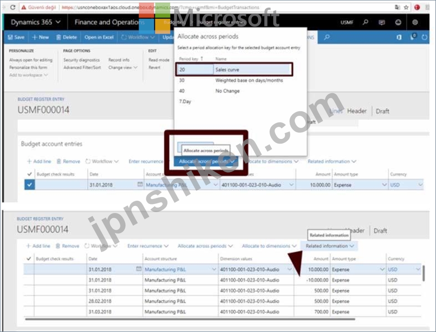Click Add line in lower form

(x=38, y=246)
